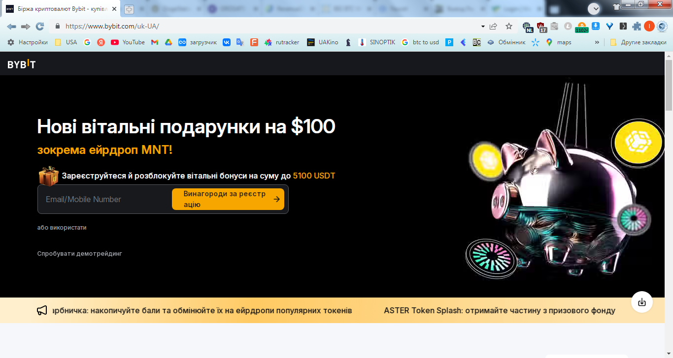Open the YouTube bookmark

pos(128,42)
